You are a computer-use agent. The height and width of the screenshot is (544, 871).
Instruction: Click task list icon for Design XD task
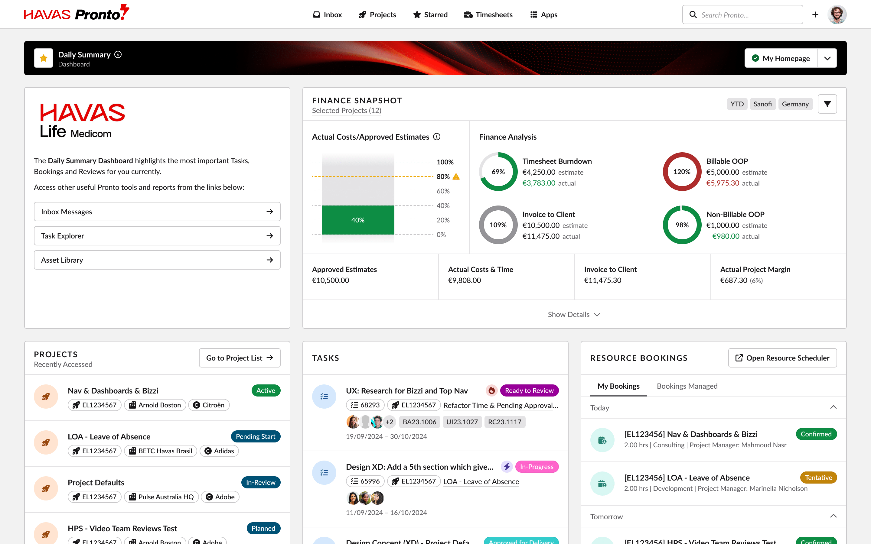(324, 473)
